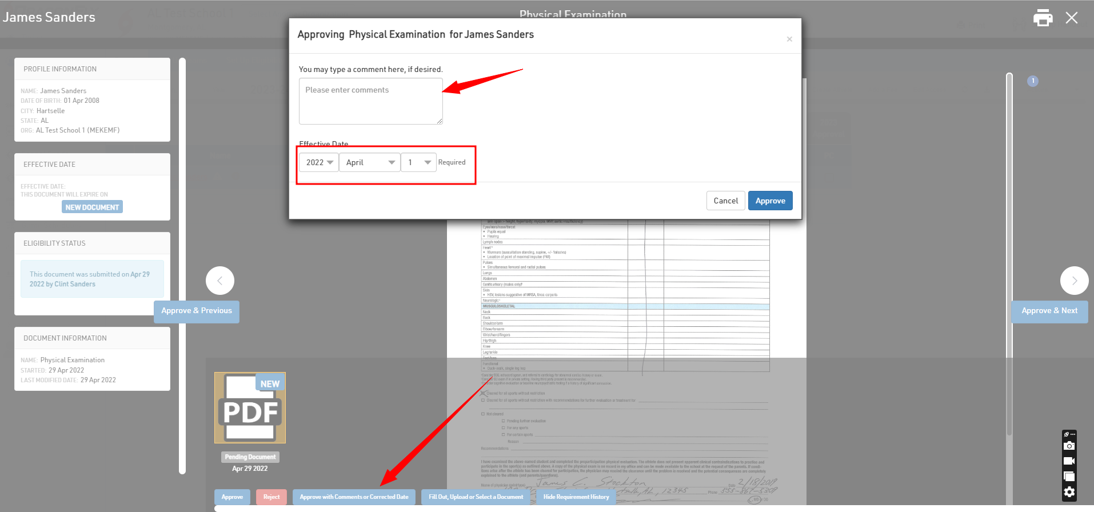Open the gear settings icon
Screen dimensions: 1094x512
pyautogui.click(x=1069, y=492)
